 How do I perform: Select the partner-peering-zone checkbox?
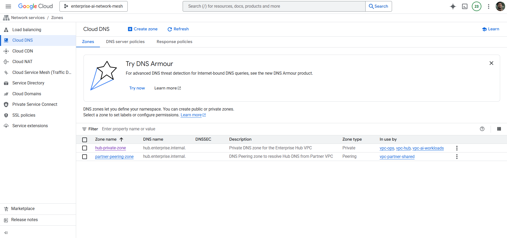point(85,157)
